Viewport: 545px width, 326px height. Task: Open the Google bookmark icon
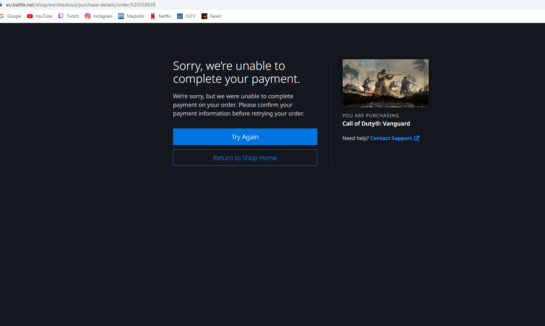2,16
